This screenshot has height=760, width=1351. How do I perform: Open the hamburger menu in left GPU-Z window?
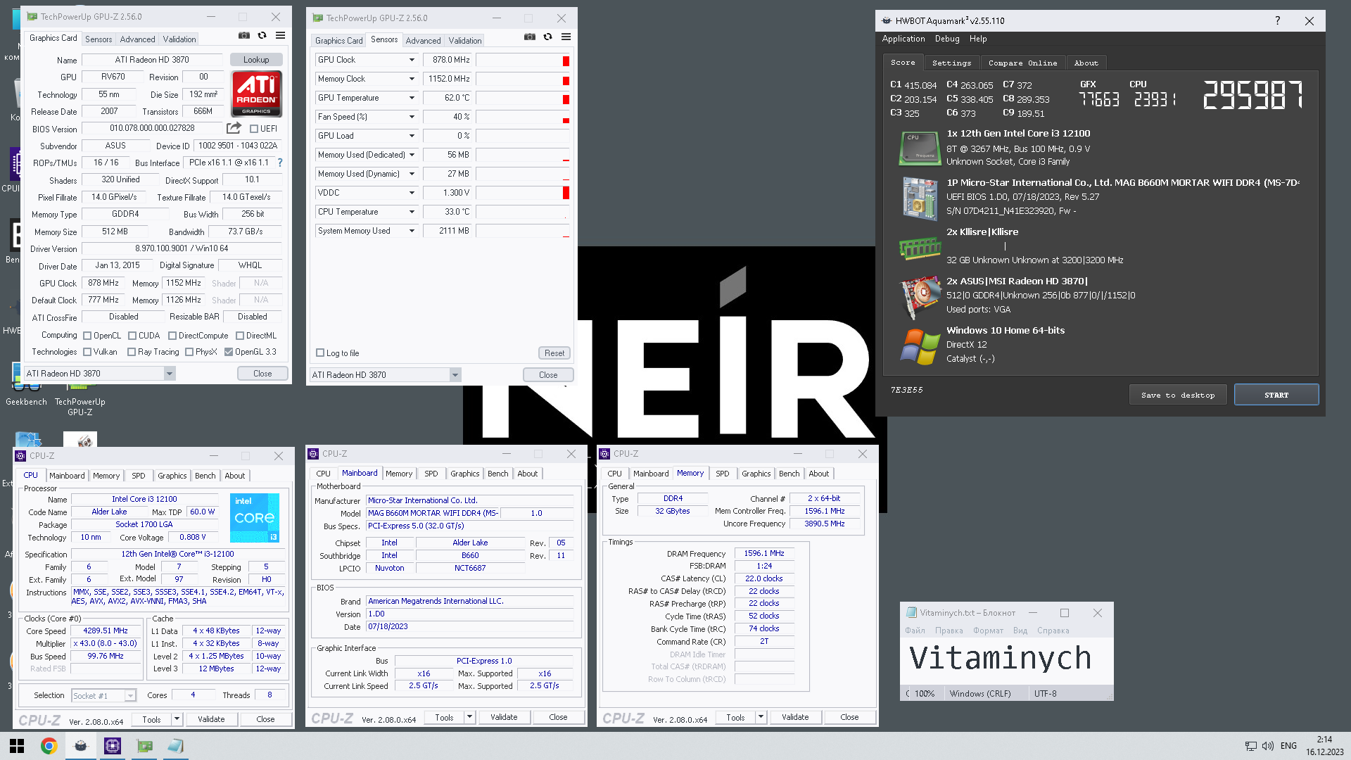pos(280,36)
